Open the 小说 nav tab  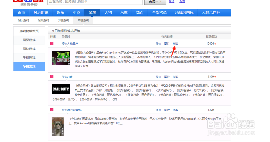pos(76,13)
